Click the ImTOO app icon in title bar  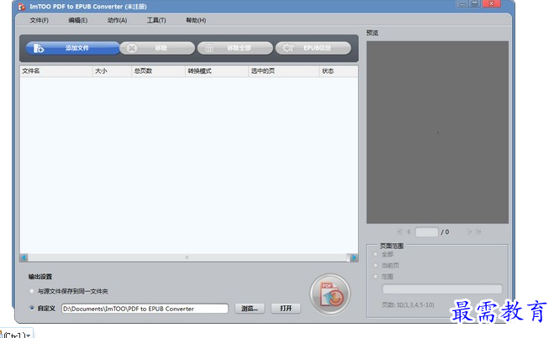[22, 7]
